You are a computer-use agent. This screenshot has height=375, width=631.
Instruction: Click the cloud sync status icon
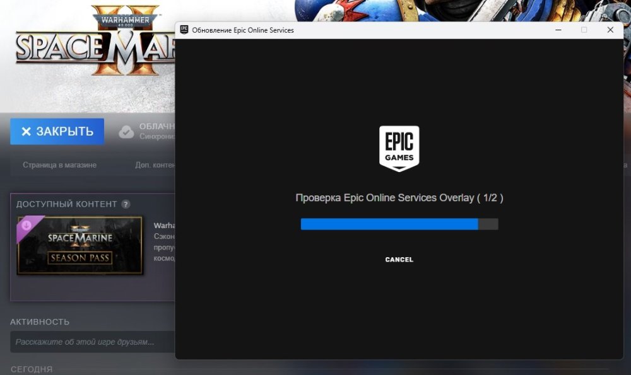point(127,131)
